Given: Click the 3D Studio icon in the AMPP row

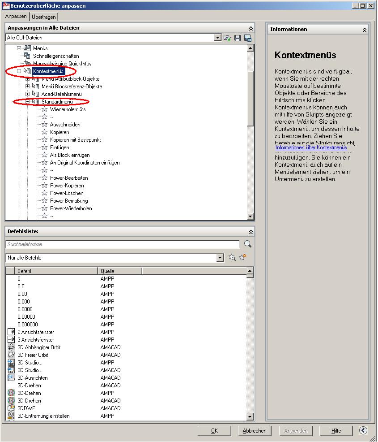Looking at the screenshot, I should coord(11,363).
